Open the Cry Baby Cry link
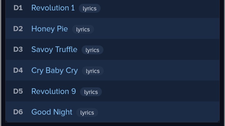Viewport: 225px width, 126px height. pyautogui.click(x=54, y=71)
